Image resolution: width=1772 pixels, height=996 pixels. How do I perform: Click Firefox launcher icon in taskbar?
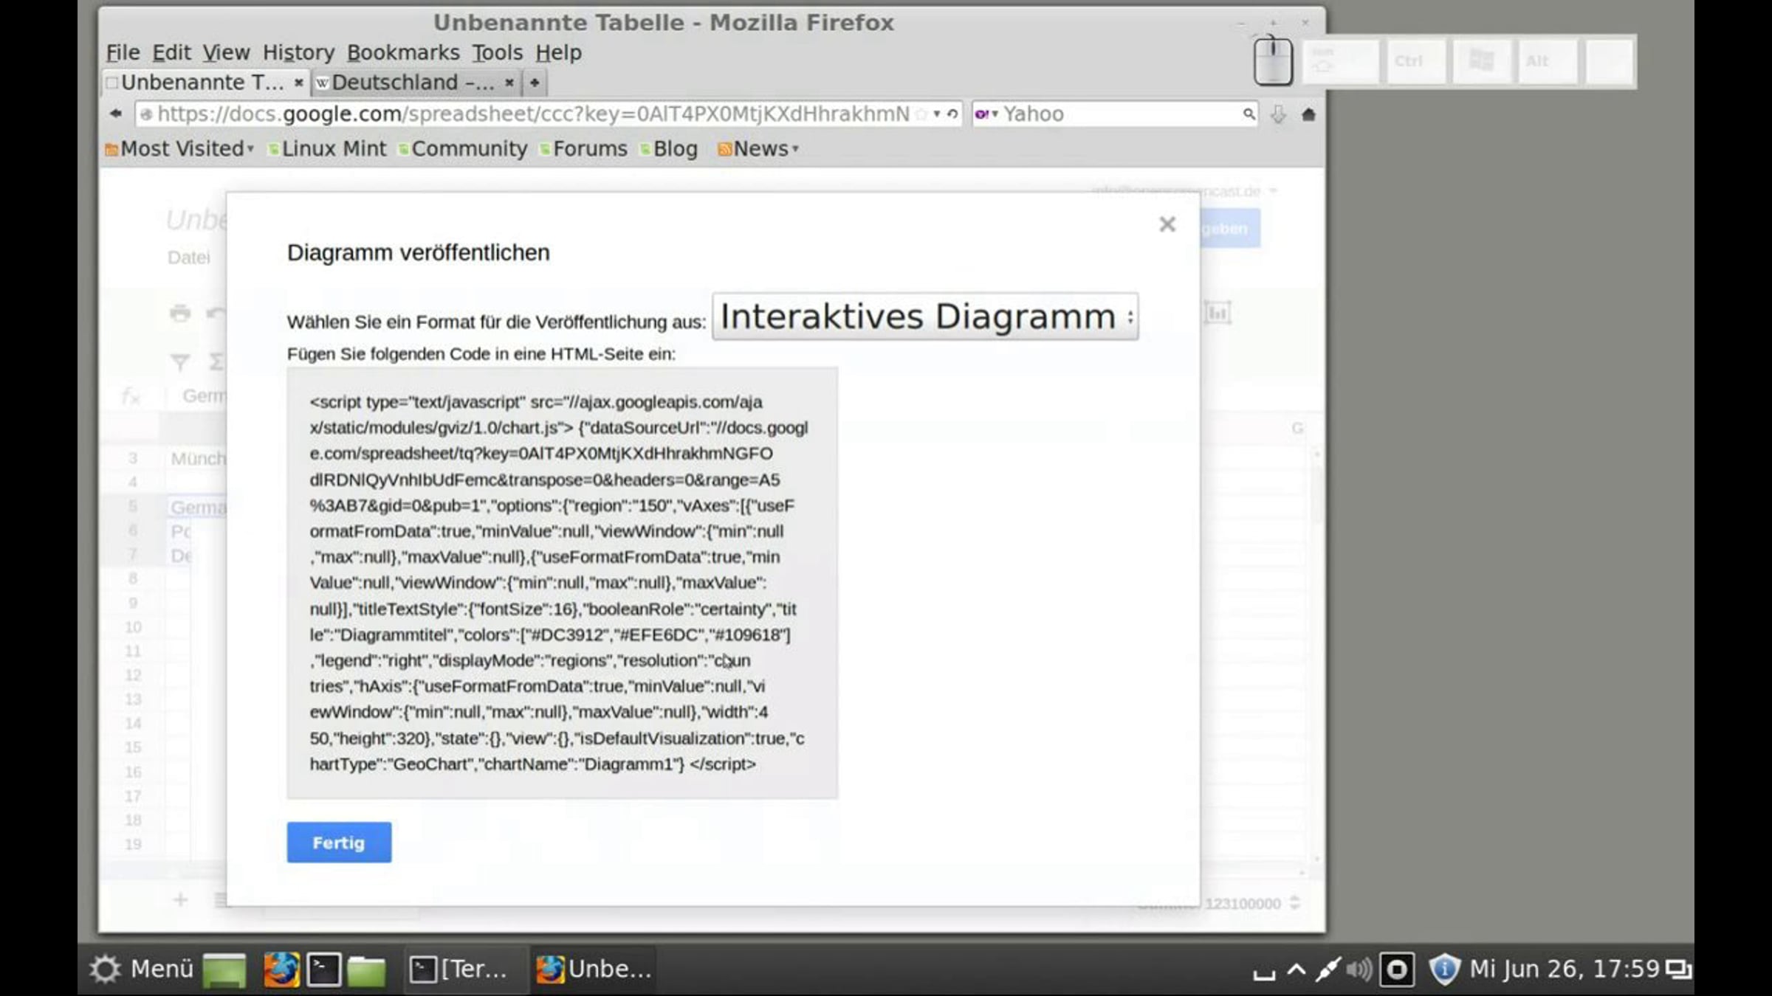click(281, 969)
